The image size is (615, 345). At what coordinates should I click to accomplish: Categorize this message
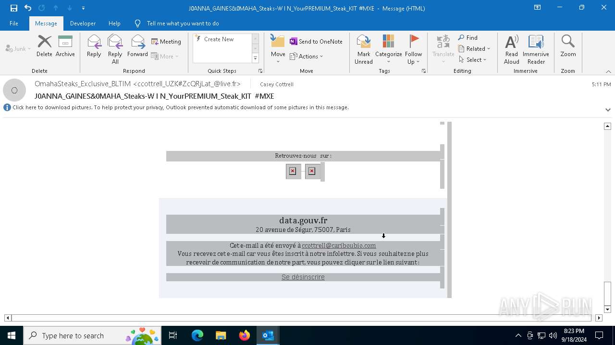388,49
